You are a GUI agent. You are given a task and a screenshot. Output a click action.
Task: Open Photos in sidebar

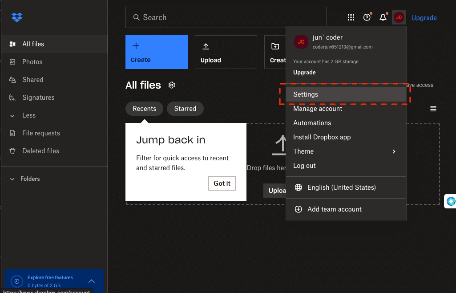coord(54,62)
